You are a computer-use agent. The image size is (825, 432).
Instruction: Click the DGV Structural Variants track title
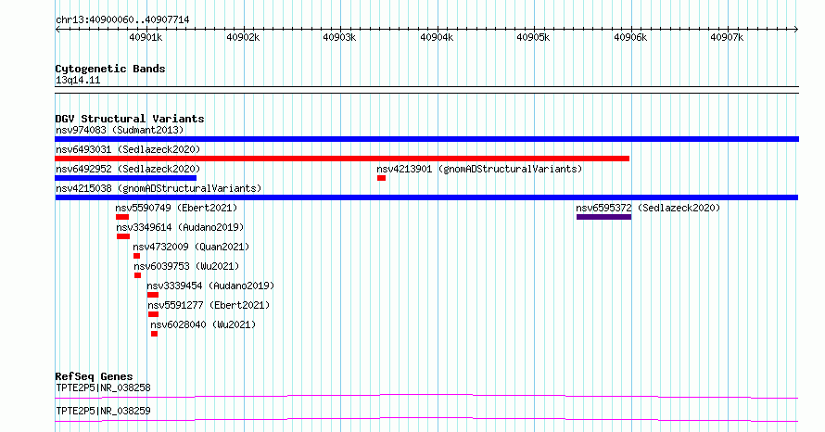[130, 119]
